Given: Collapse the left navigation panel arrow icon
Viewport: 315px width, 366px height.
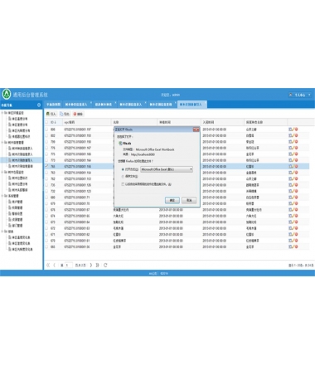Looking at the screenshot, I should pos(39,105).
